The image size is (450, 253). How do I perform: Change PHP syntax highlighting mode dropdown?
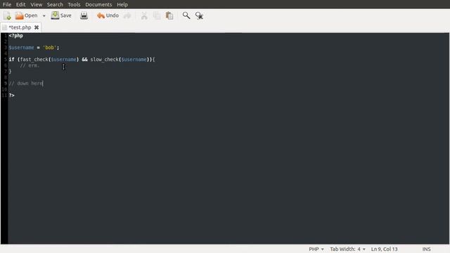(316, 249)
